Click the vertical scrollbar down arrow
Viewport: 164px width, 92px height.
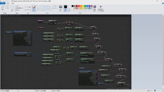click(163, 89)
